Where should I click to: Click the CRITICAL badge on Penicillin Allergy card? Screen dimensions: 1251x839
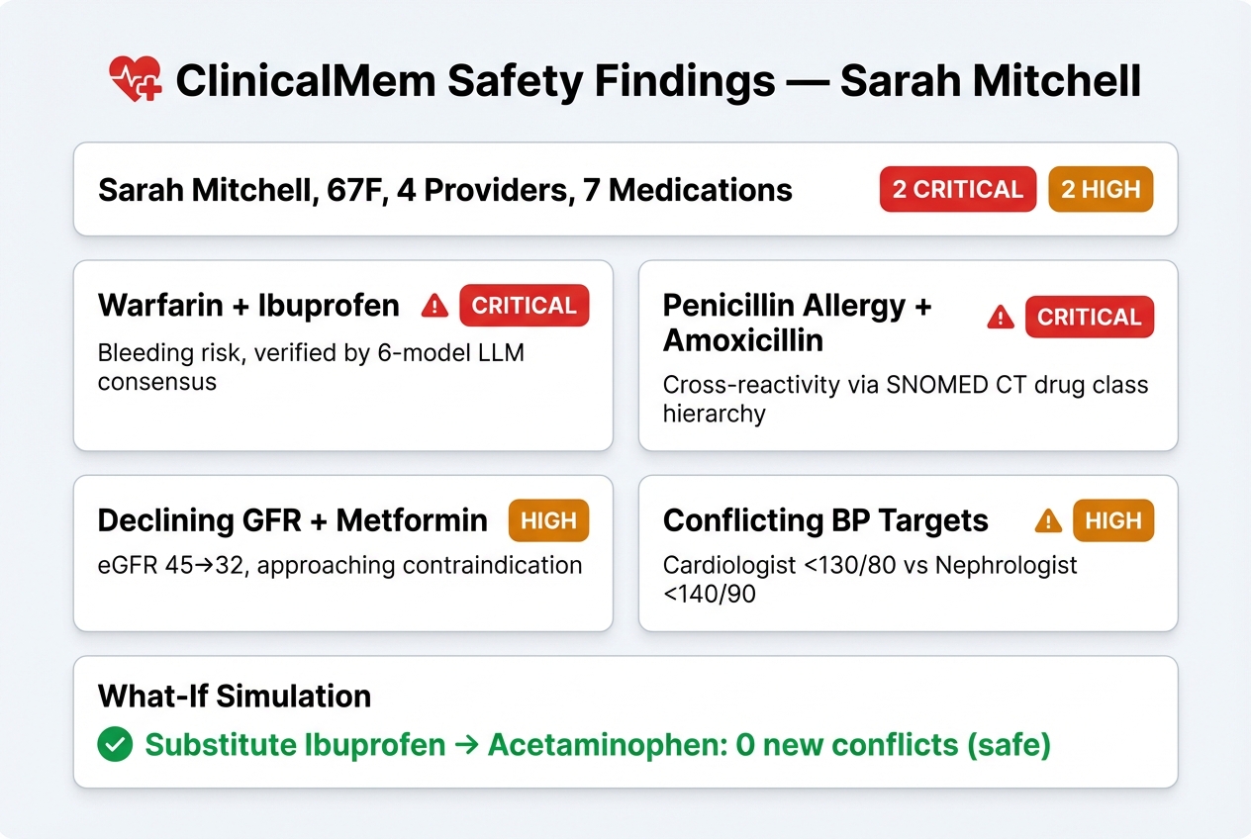click(x=1089, y=317)
